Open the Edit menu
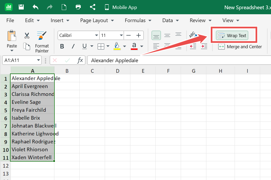271x180 pixels. (x=32, y=20)
